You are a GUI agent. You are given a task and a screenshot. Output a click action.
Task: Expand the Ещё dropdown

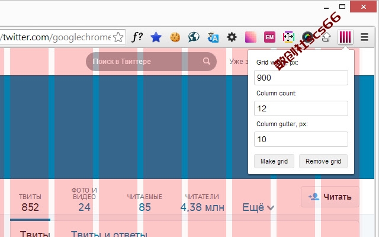[x=258, y=207]
